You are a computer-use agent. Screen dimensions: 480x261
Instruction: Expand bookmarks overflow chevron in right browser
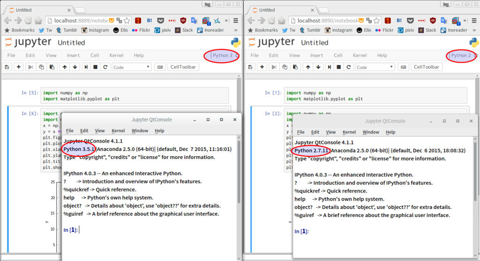click(x=474, y=30)
